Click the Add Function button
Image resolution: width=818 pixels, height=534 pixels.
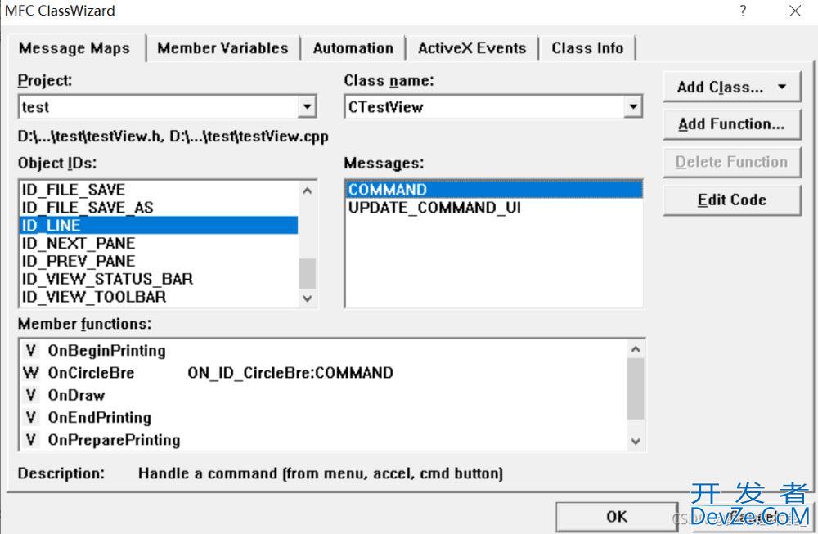tap(731, 124)
